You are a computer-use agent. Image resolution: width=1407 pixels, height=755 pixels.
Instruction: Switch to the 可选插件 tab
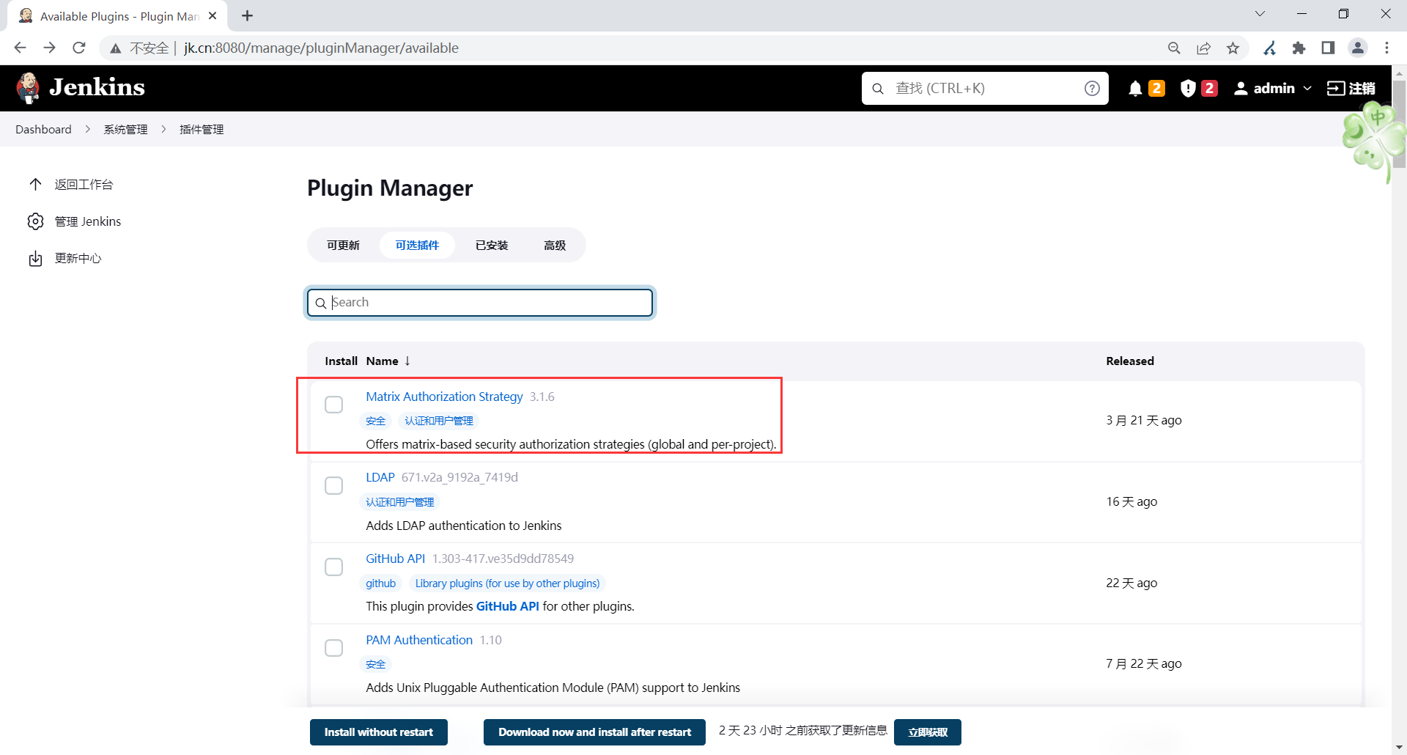(x=417, y=245)
